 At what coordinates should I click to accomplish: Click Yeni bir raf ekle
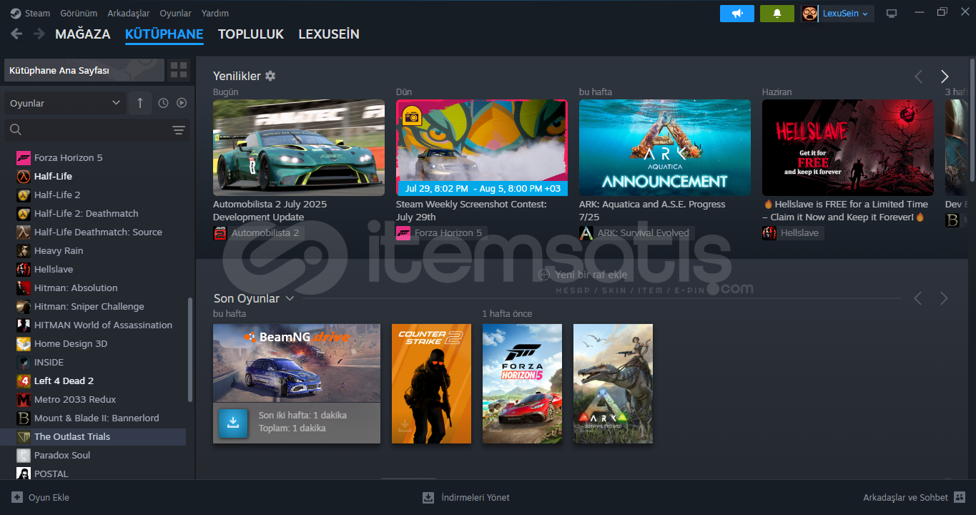pyautogui.click(x=583, y=274)
